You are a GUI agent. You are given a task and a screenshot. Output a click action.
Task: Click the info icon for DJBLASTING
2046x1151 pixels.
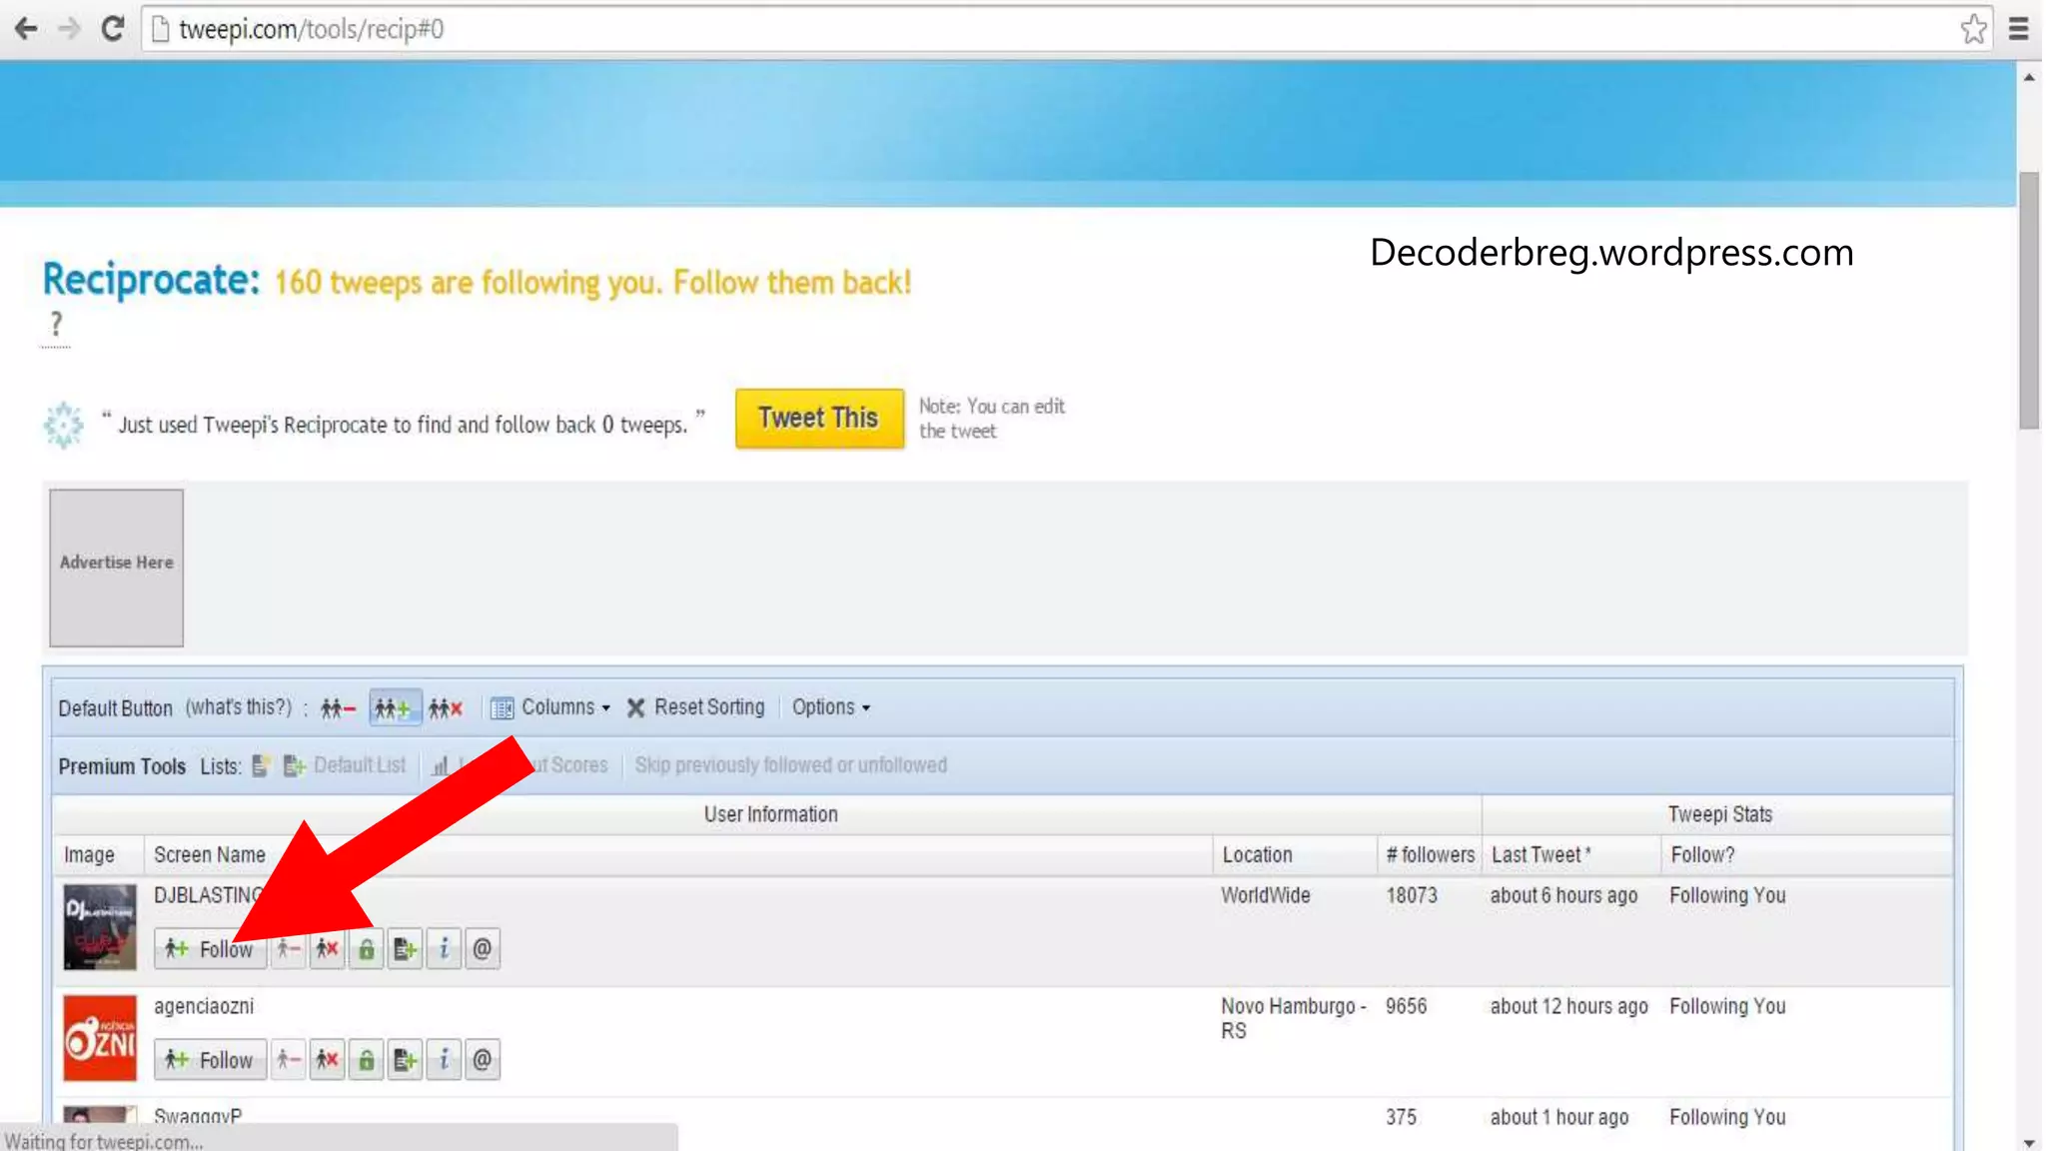(444, 948)
